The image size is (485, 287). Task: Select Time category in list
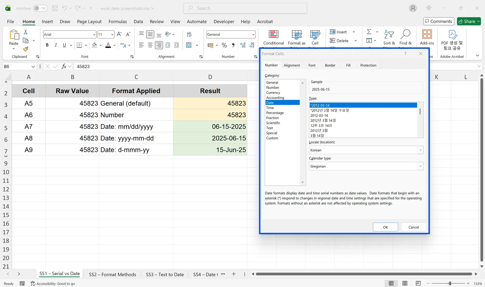click(x=270, y=108)
